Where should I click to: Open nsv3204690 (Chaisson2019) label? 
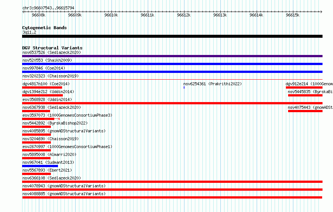[51, 139]
